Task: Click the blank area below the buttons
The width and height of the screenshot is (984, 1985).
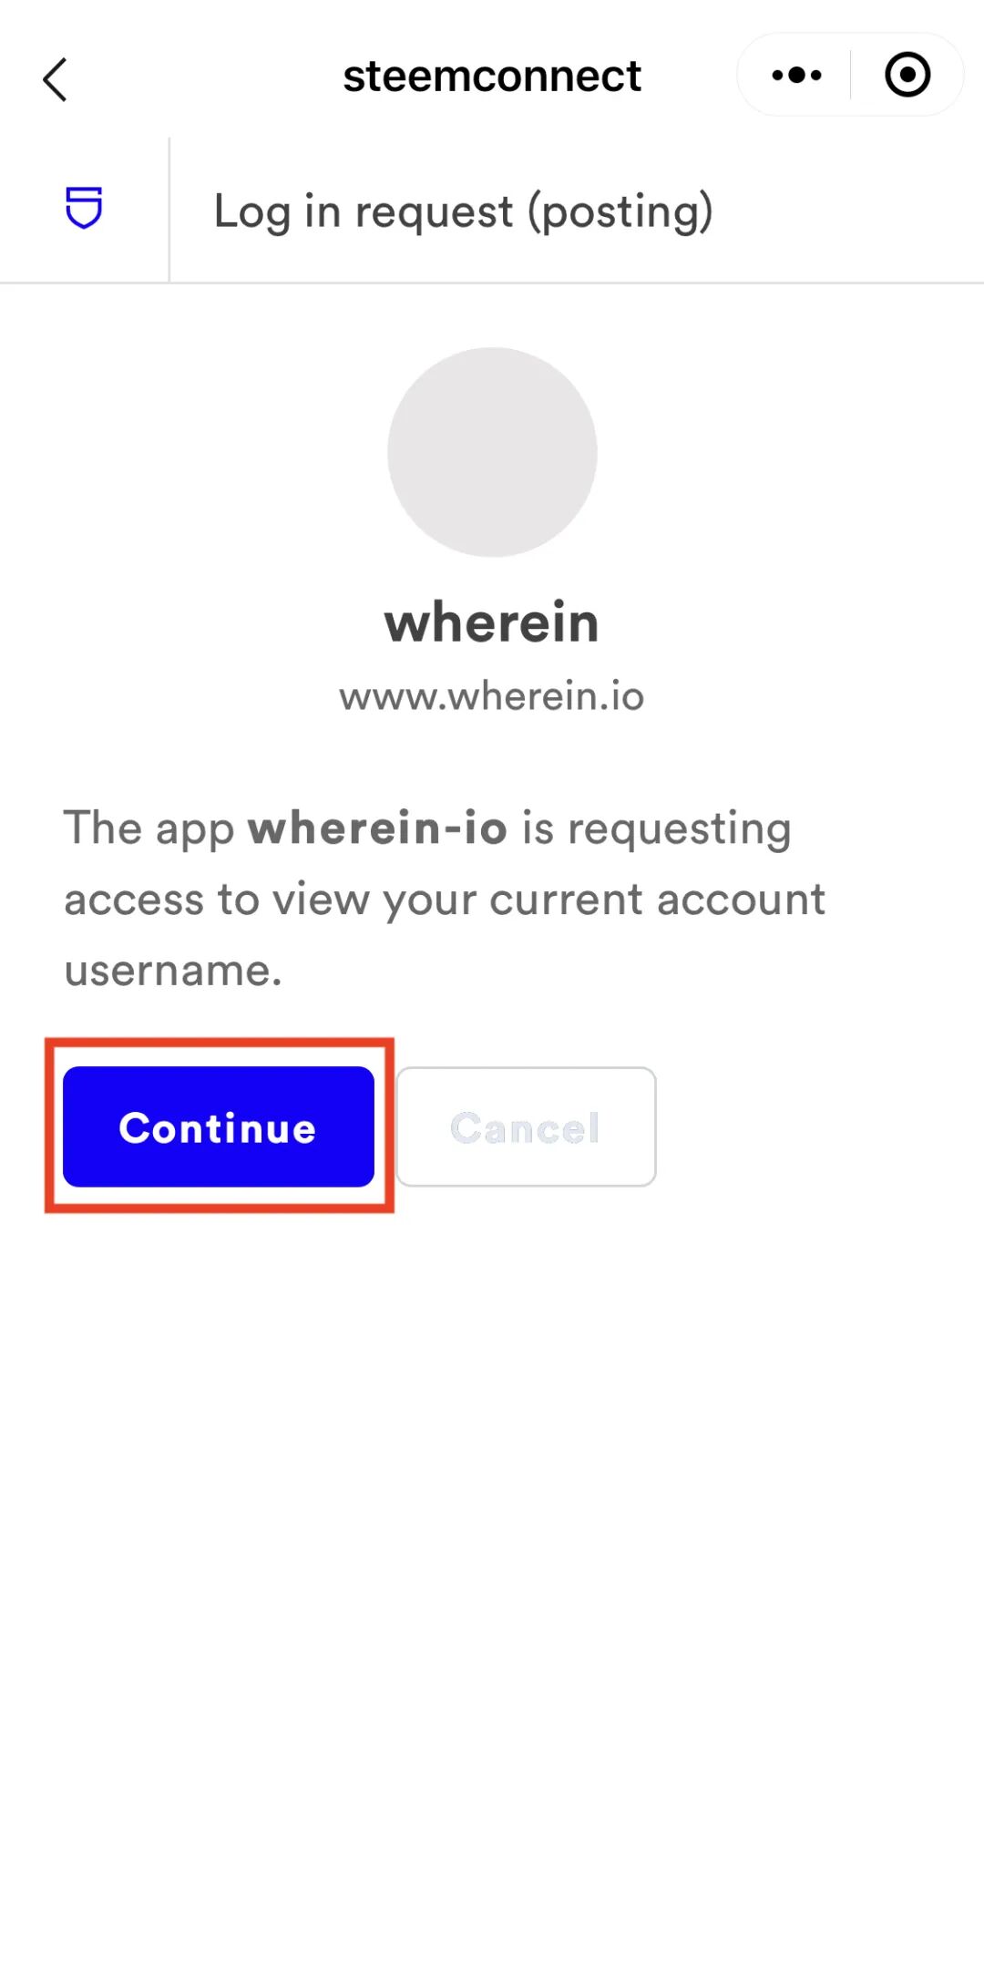Action: [492, 1595]
